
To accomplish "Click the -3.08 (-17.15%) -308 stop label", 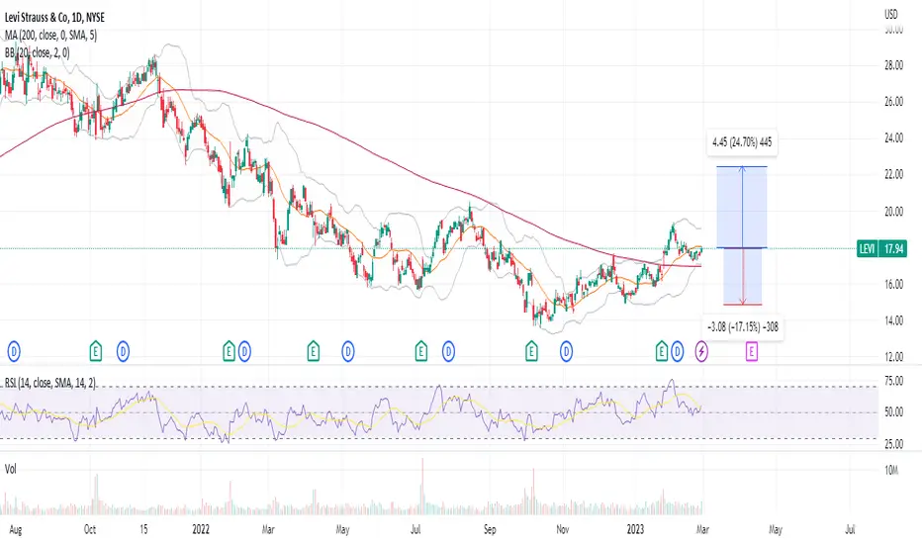I will [x=743, y=326].
